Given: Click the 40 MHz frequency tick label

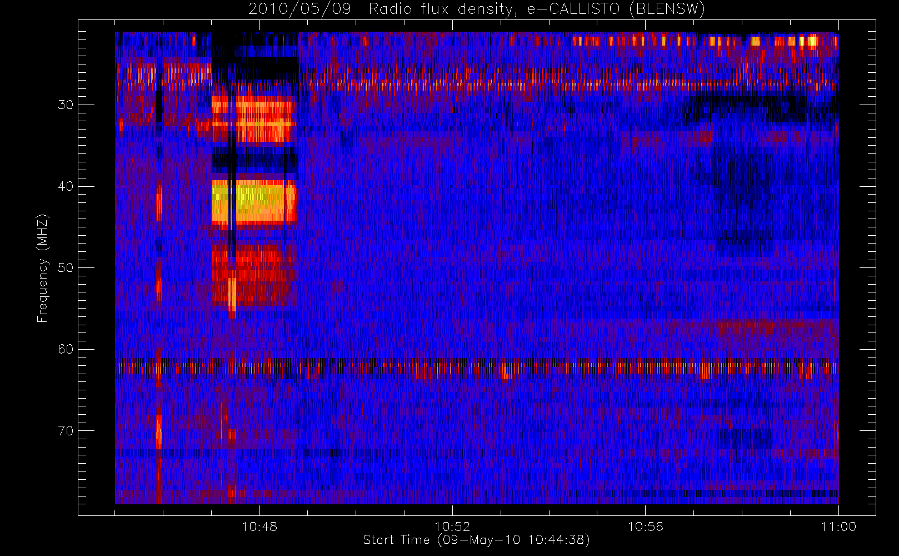Looking at the screenshot, I should [x=66, y=186].
